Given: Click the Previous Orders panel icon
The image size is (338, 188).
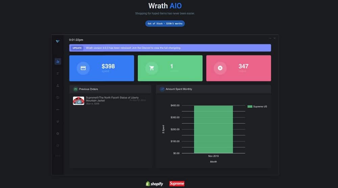Looking at the screenshot, I should click(75, 89).
